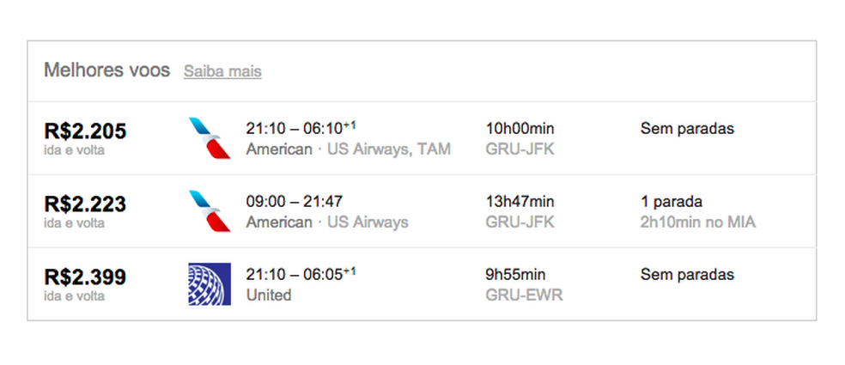Click the 'United' airline name

pos(268,295)
